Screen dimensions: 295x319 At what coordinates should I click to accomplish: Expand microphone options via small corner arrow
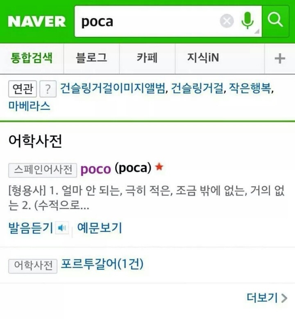click(x=257, y=32)
